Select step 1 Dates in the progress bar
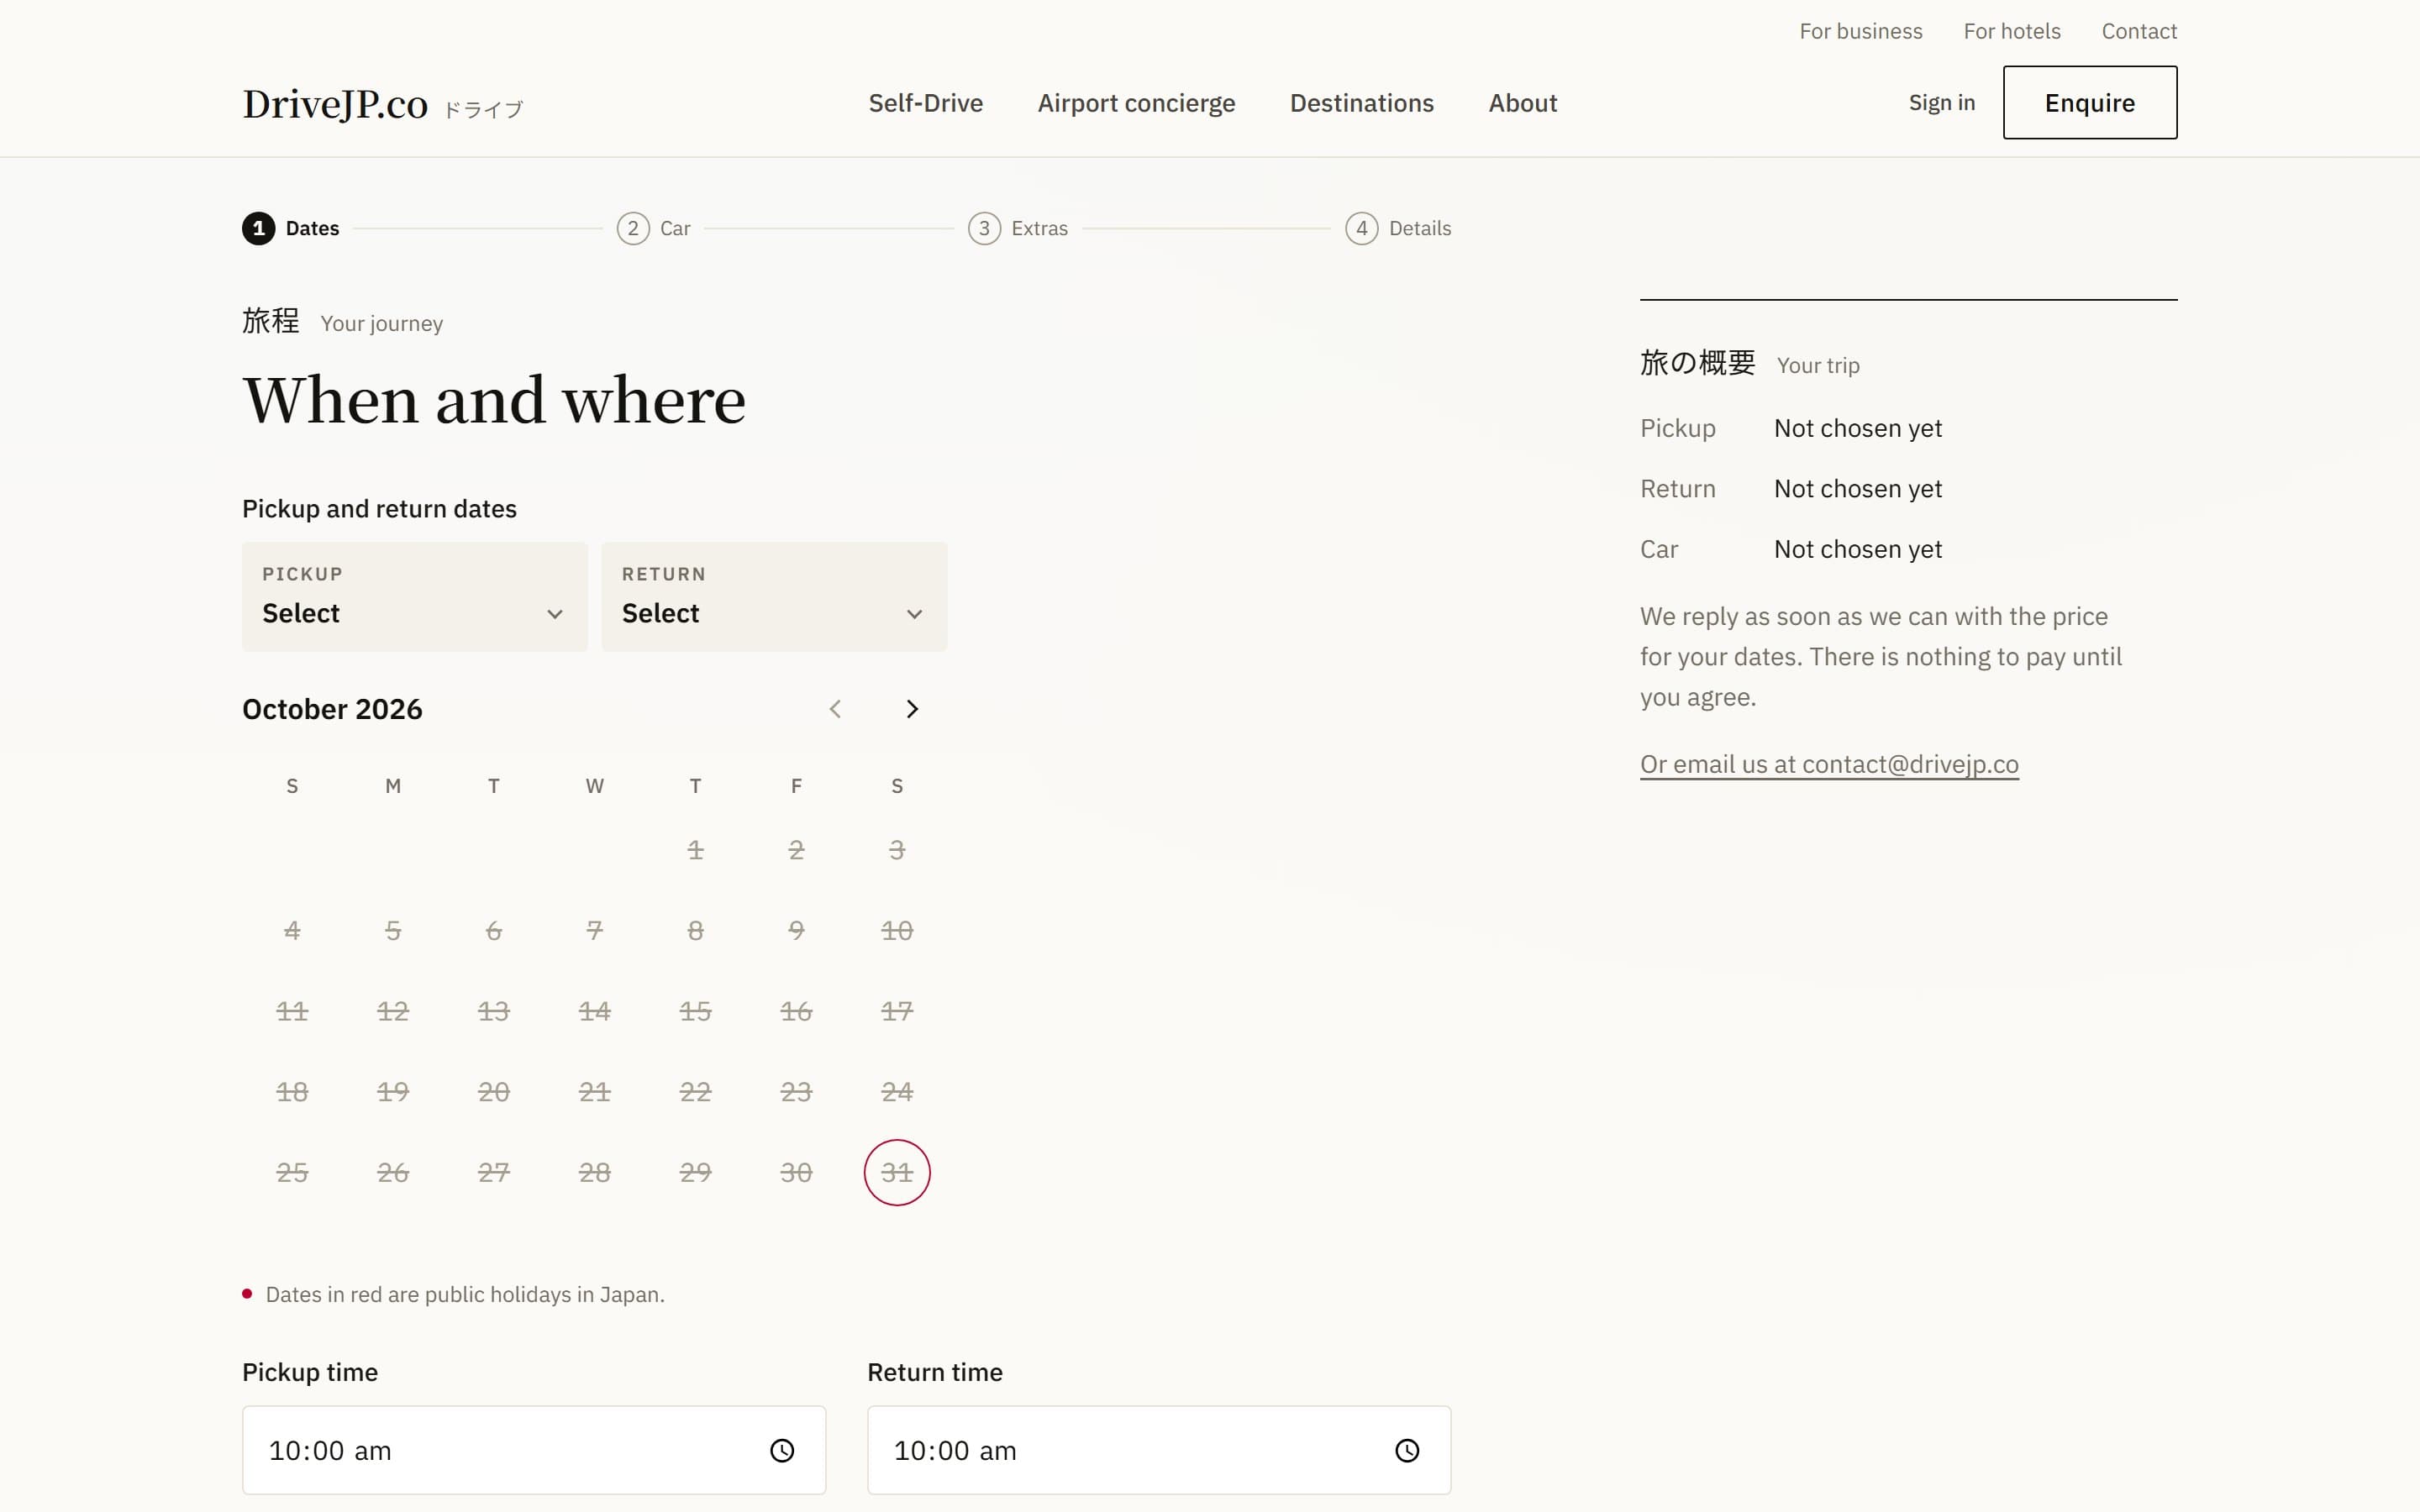This screenshot has width=2420, height=1512. (x=291, y=229)
